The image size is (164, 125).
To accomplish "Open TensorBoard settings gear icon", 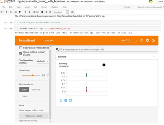I will [147, 40].
